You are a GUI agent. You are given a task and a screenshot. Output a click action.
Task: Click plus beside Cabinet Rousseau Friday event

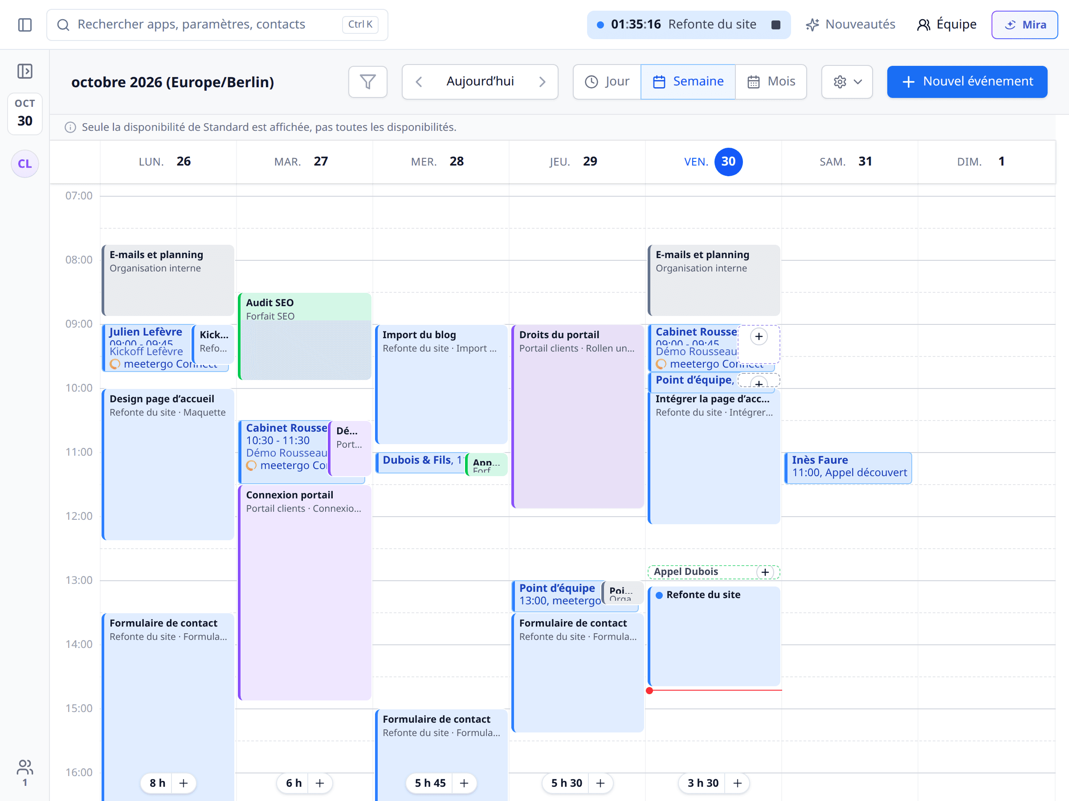[x=759, y=336]
